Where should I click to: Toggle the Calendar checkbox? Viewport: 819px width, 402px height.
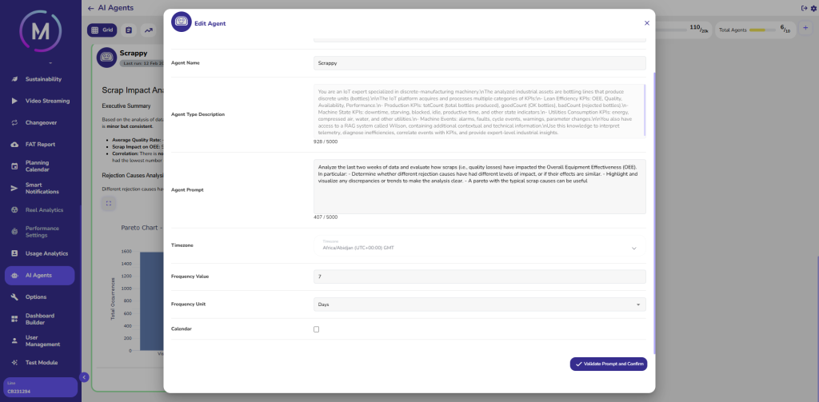tap(316, 329)
